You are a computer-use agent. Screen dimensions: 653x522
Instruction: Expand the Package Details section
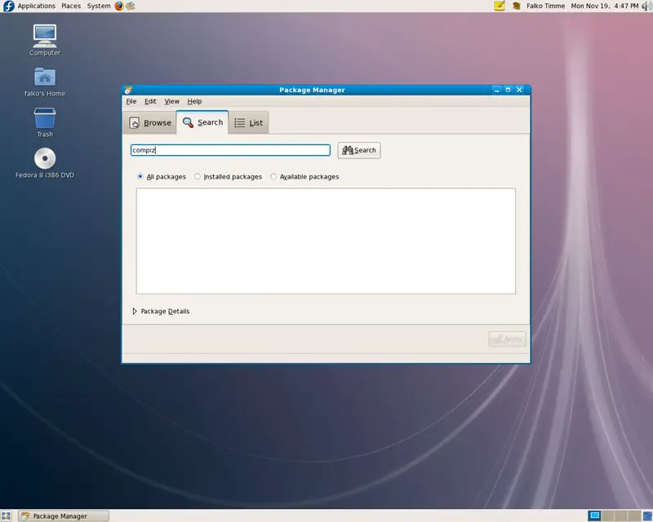(135, 311)
